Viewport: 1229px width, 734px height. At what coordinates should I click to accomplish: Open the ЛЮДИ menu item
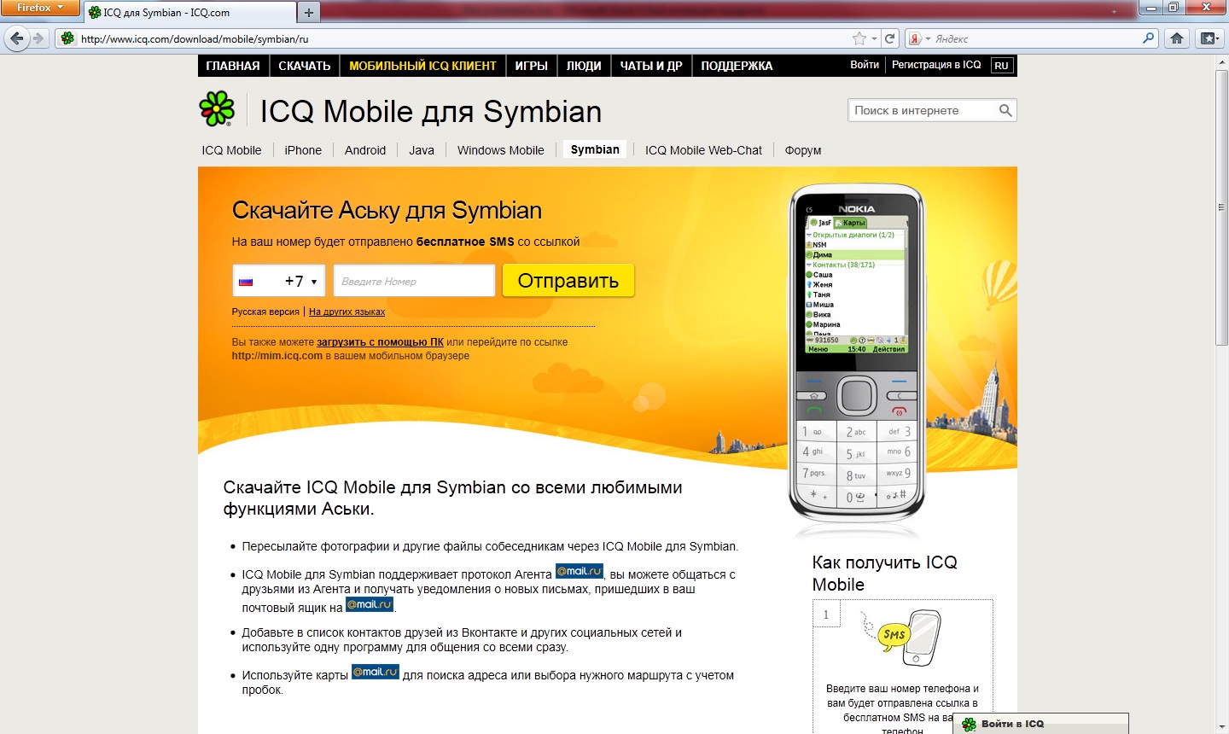(584, 66)
